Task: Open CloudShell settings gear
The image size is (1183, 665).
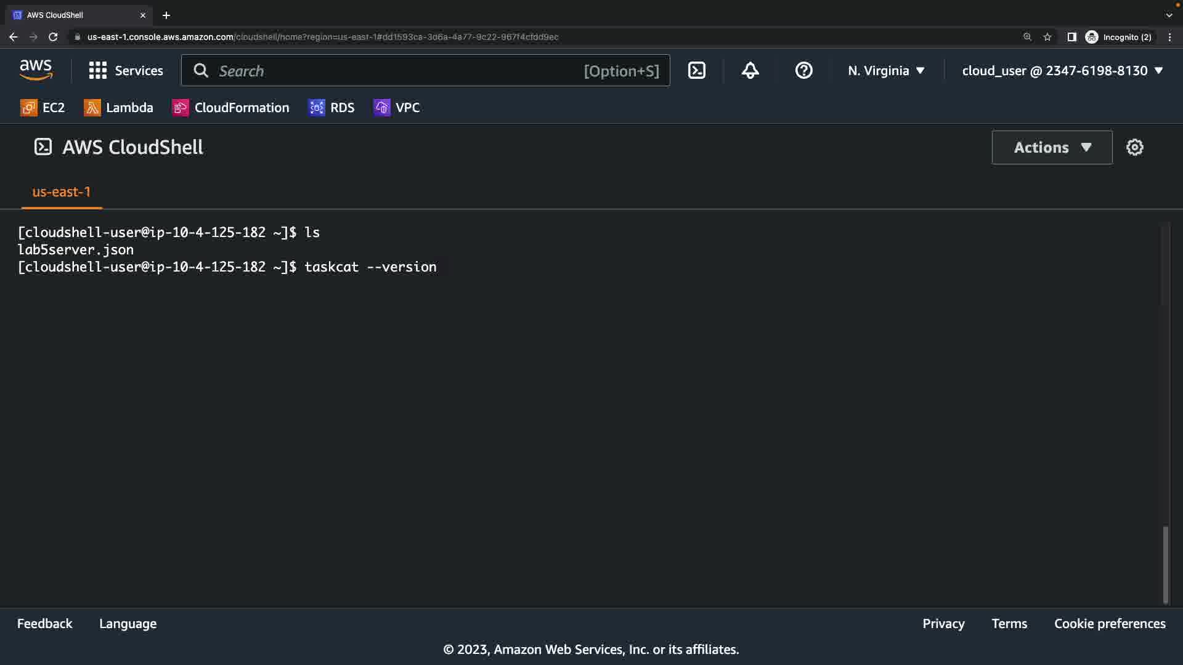Action: (x=1134, y=147)
